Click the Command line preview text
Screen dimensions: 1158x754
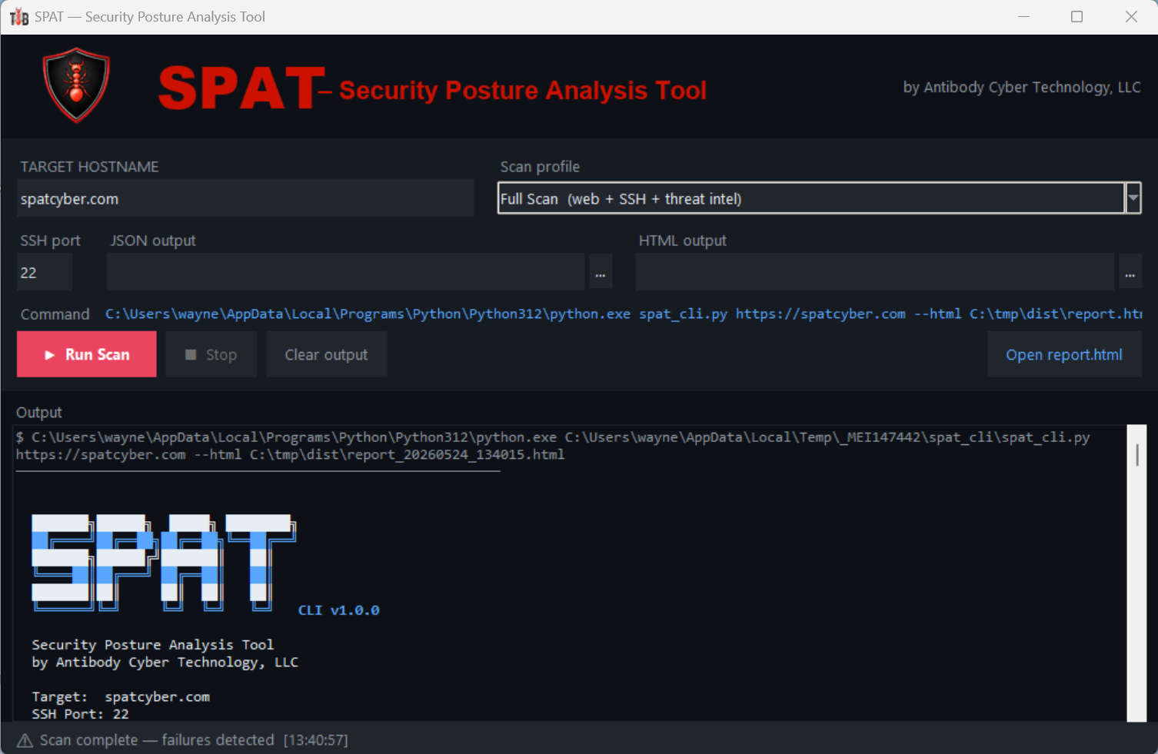coord(624,314)
